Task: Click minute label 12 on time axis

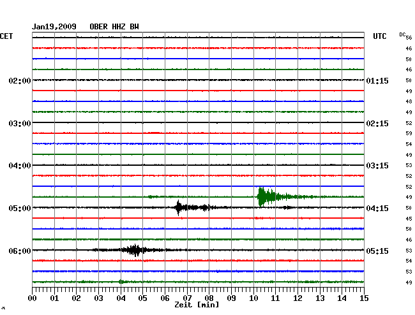Action: tap(298, 298)
